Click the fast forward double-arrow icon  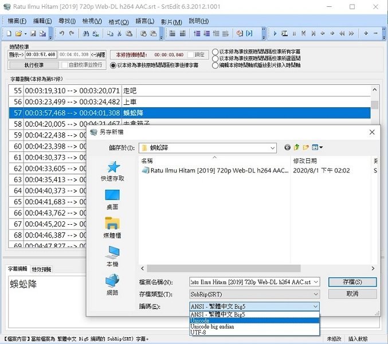pos(351,33)
